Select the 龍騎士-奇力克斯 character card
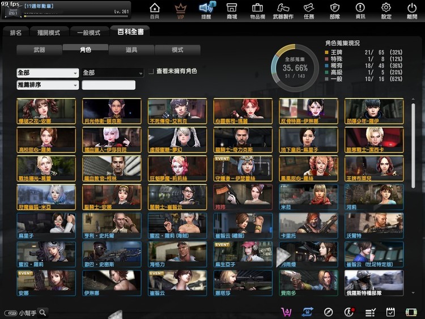 tap(243, 140)
